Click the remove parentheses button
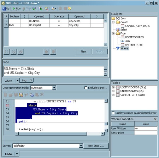The width and height of the screenshot is (159, 158). click(13, 52)
